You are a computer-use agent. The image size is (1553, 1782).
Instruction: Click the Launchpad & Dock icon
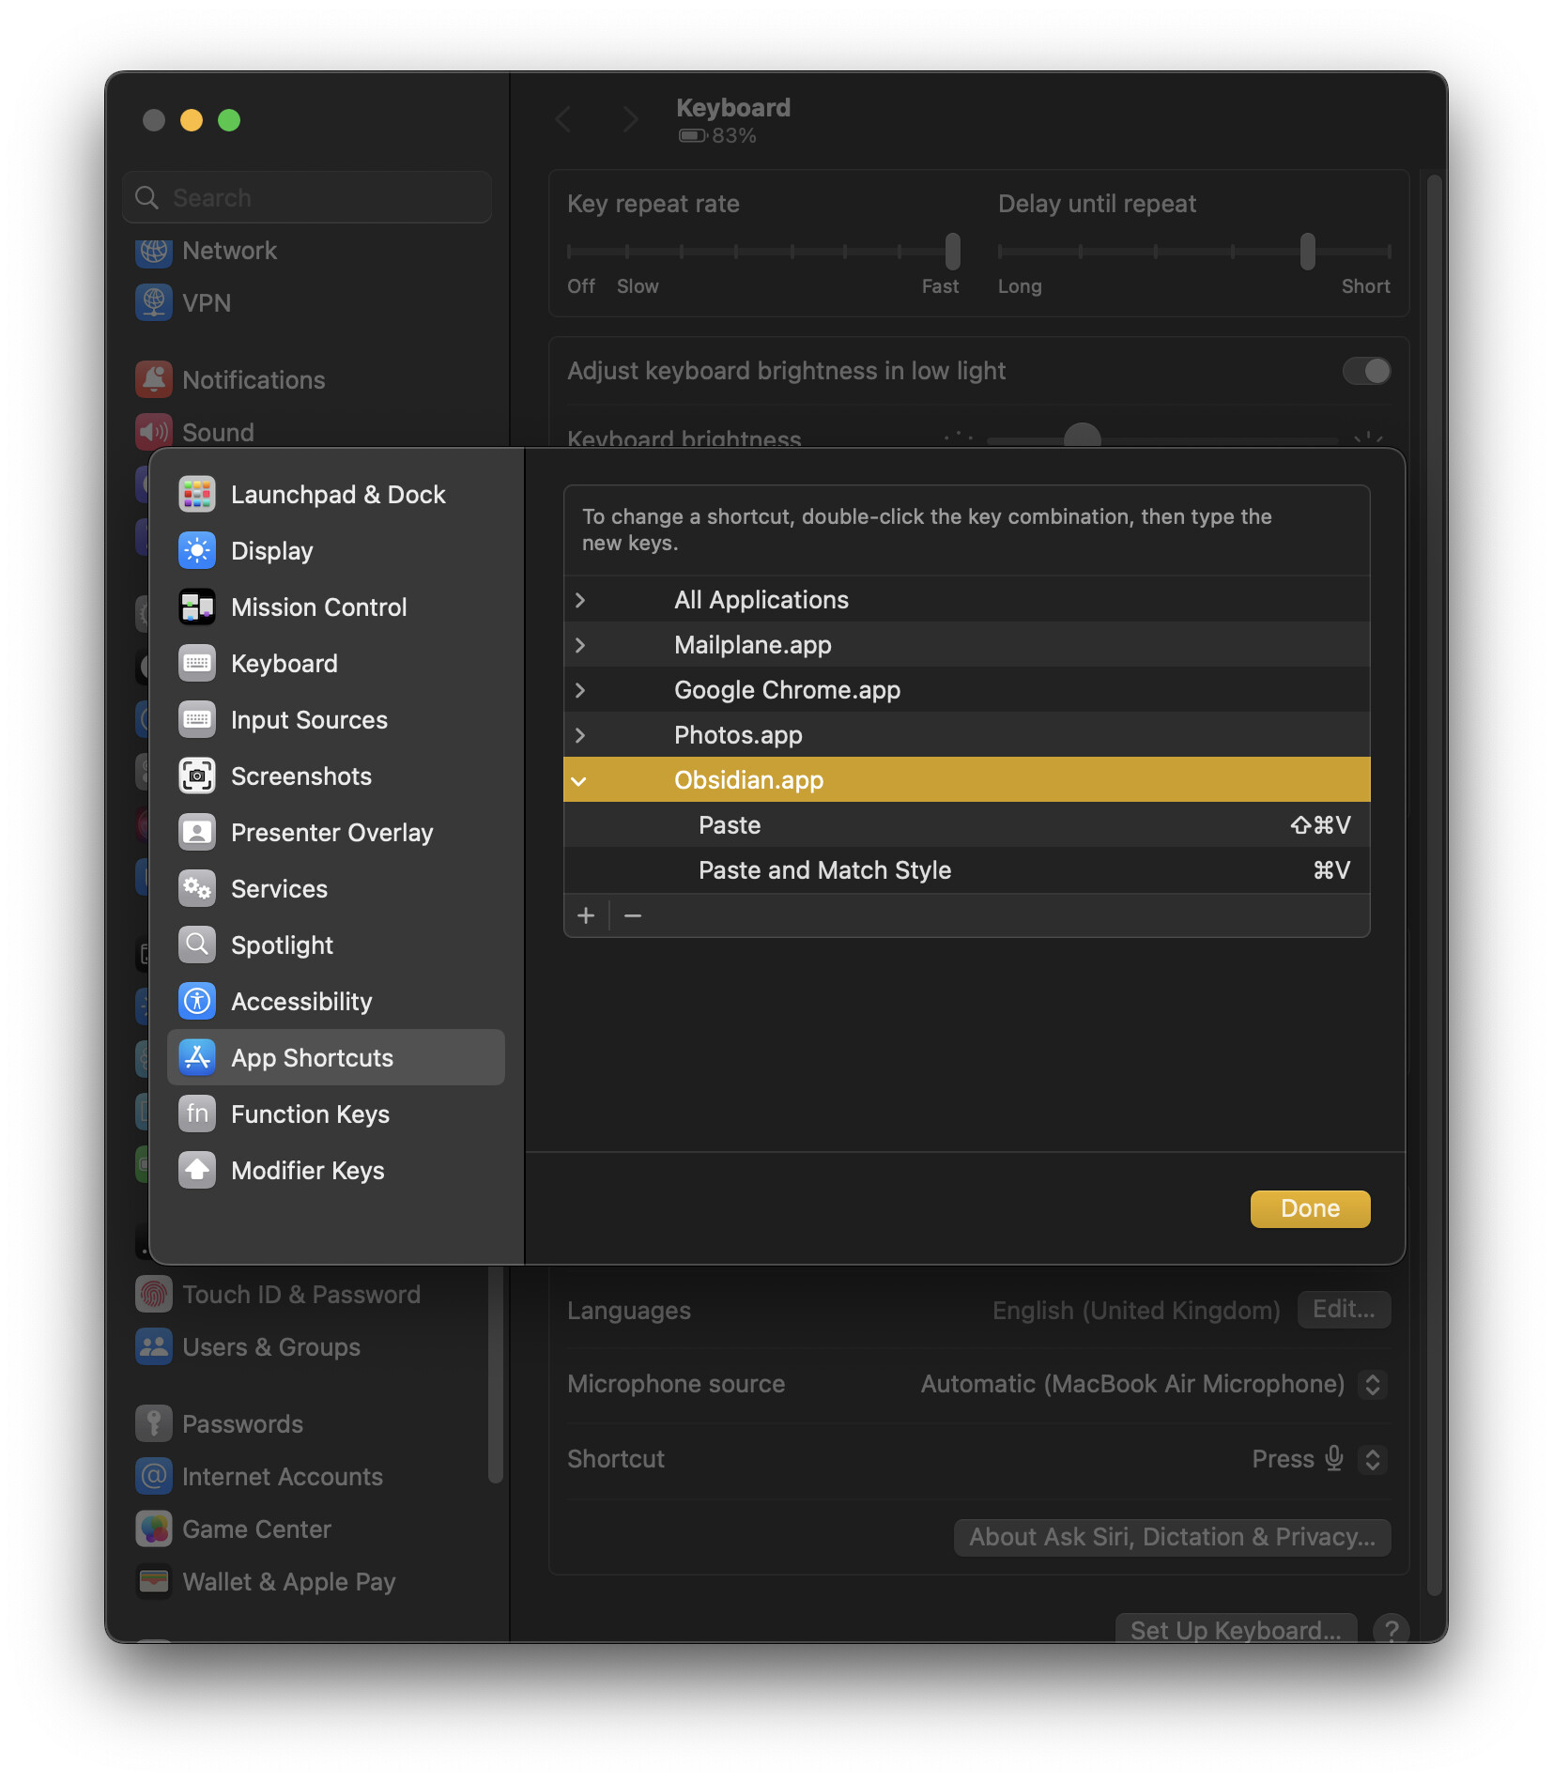point(197,494)
